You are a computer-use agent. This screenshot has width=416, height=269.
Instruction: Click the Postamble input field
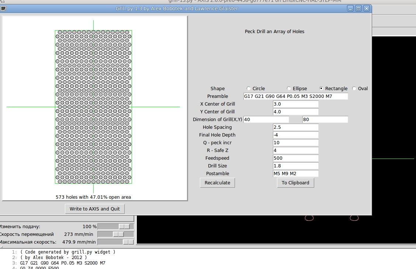pyautogui.click(x=295, y=173)
